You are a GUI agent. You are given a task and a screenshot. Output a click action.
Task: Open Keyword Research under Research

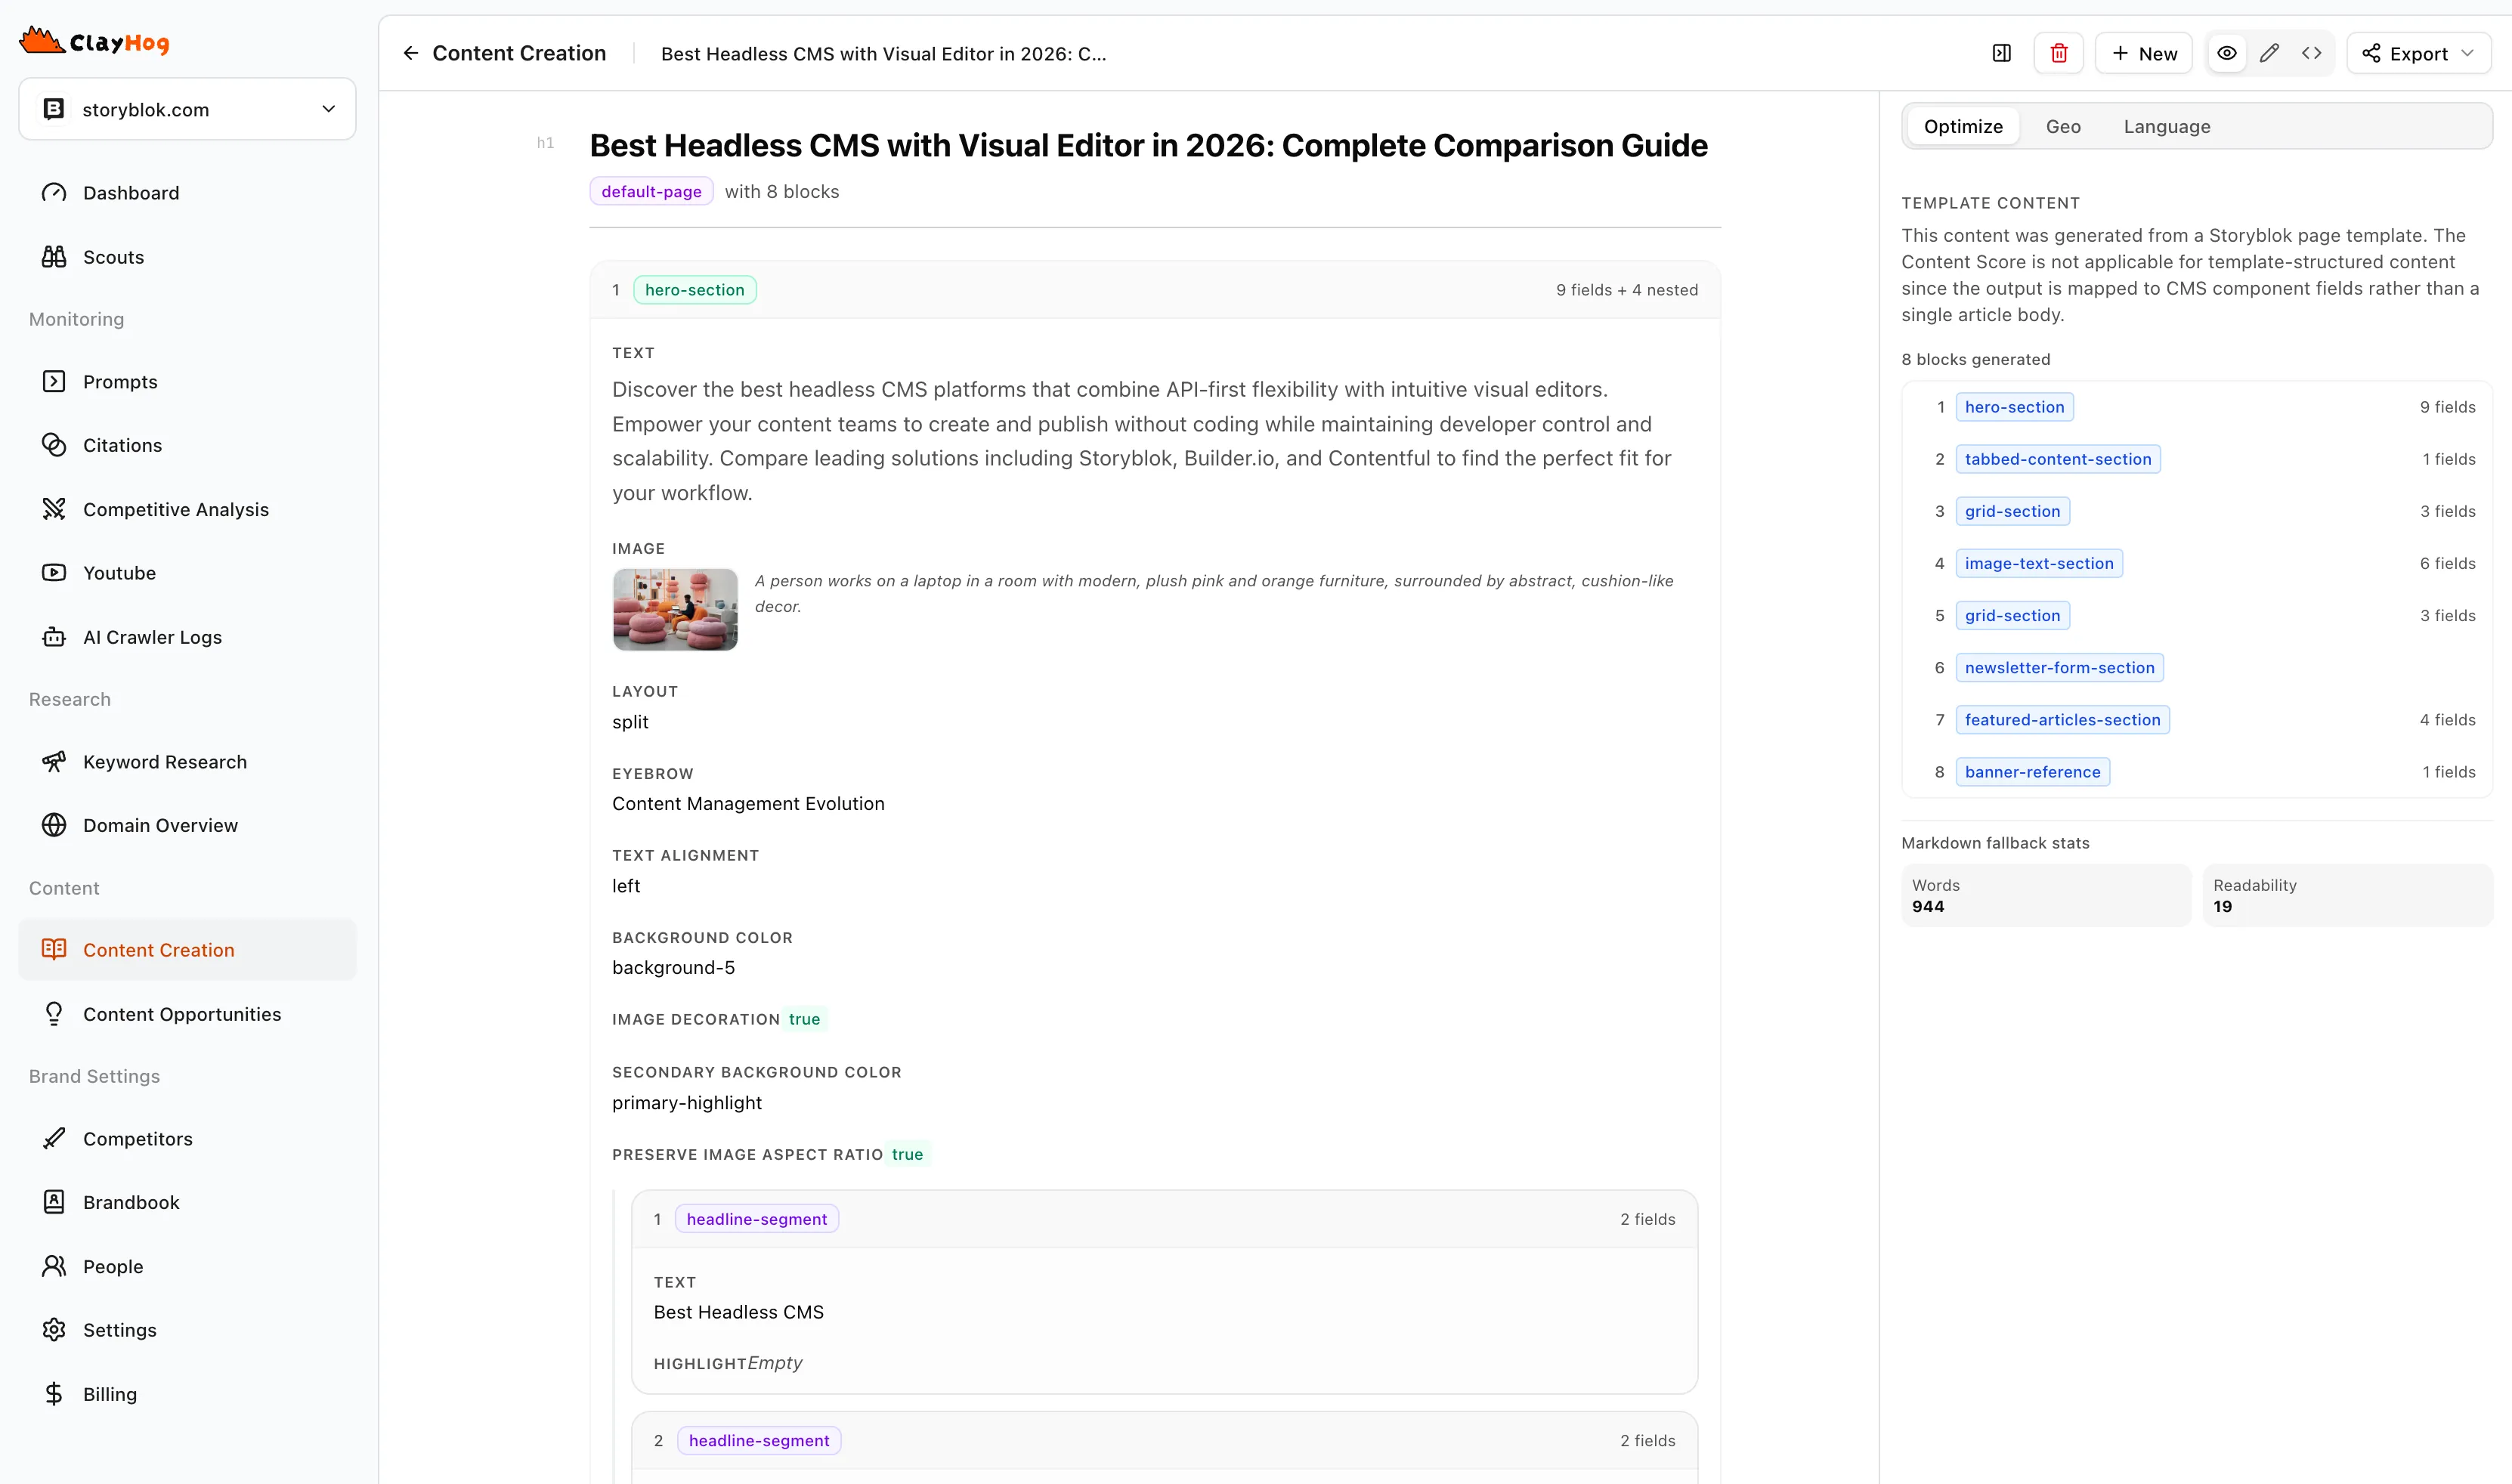[164, 761]
